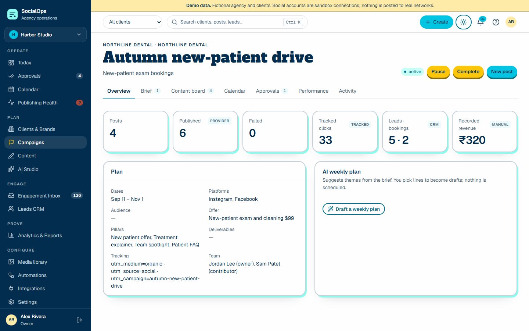Click the utm_campaign tracking text
529x331 pixels.
155,282
